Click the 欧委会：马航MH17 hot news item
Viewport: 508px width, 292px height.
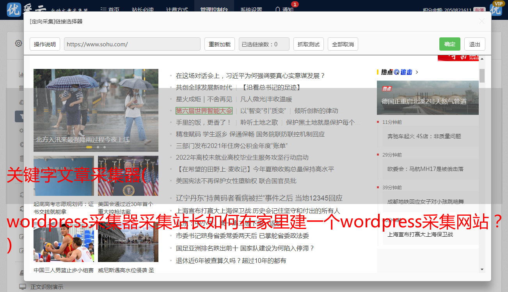coord(425,169)
